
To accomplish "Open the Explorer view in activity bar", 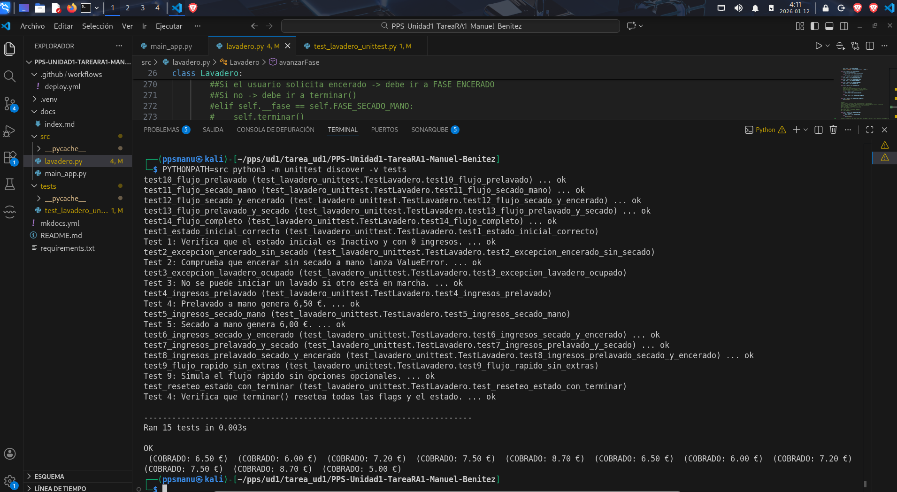I will pyautogui.click(x=10, y=49).
